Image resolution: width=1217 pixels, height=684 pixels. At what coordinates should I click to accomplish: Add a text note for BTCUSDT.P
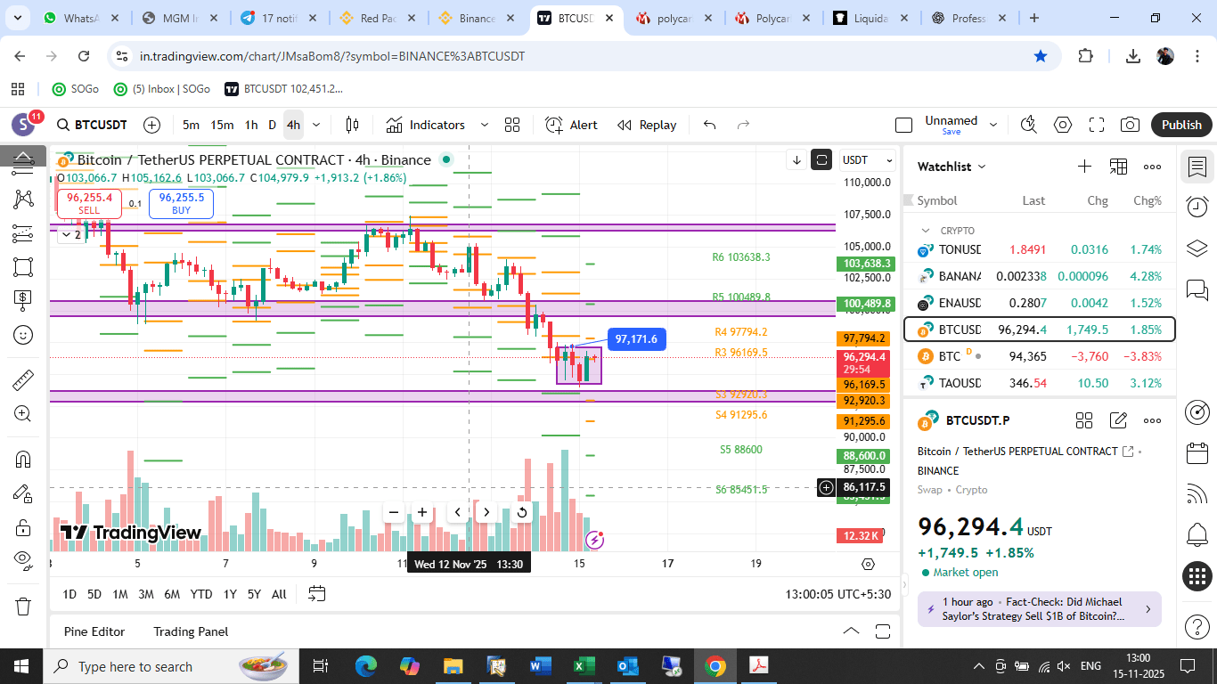coord(1118,420)
